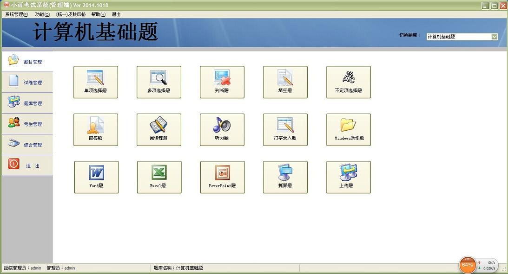The height and width of the screenshot is (274, 508).
Task: Open the 简答题 question type
Action: click(96, 129)
